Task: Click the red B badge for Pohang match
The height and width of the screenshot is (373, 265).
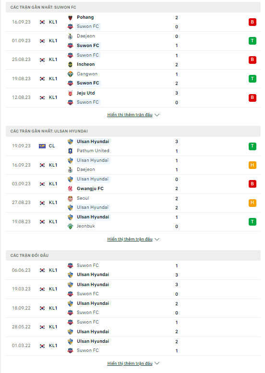Action: click(x=253, y=22)
